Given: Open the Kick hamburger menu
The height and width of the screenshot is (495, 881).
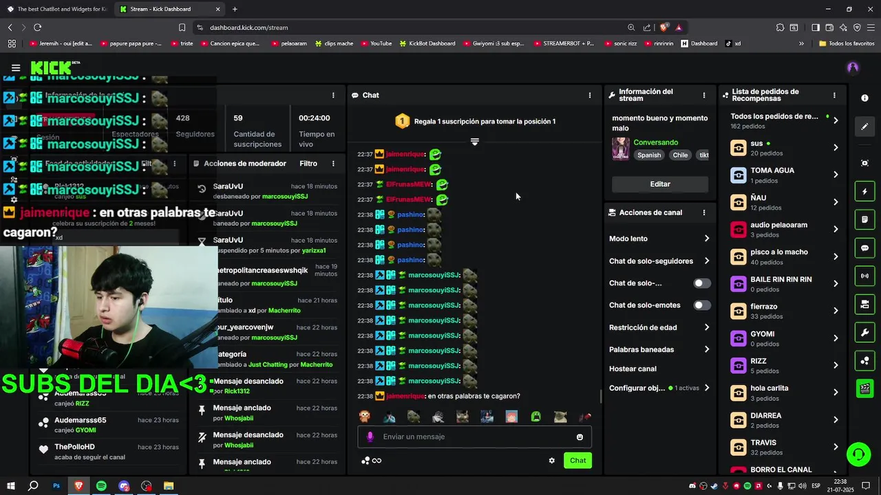Looking at the screenshot, I should tap(16, 67).
